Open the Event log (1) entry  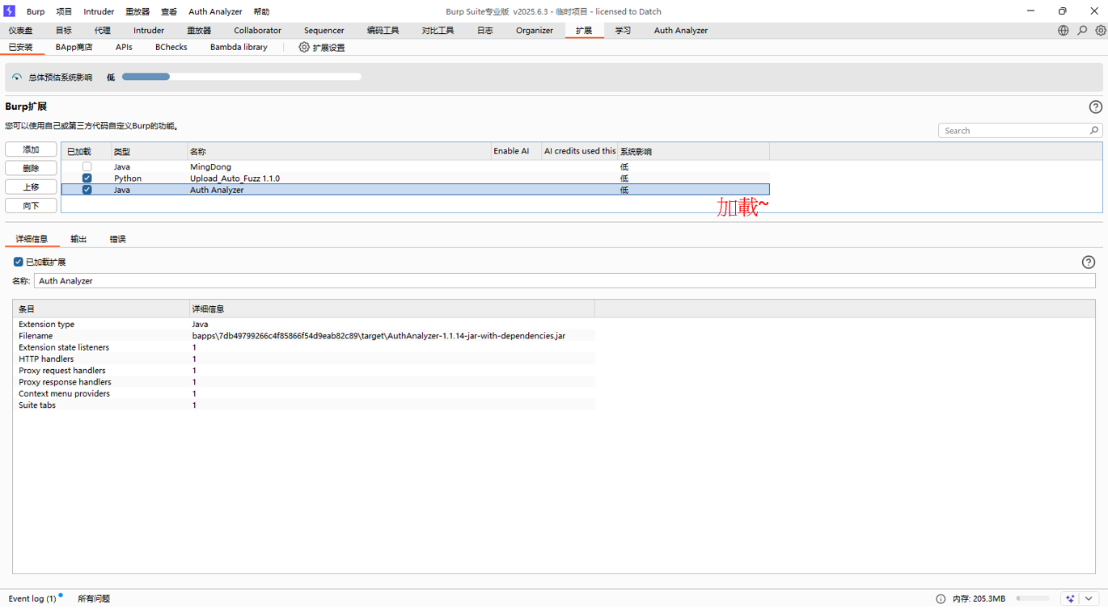pyautogui.click(x=32, y=598)
